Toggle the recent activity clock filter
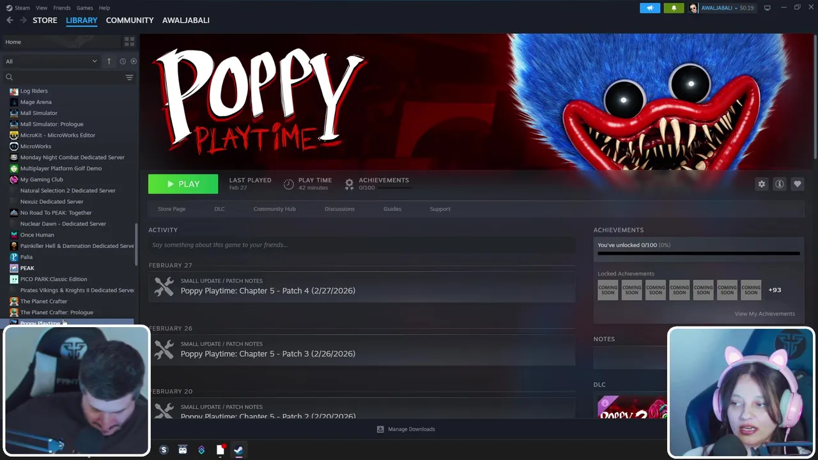The image size is (818, 460). click(x=123, y=61)
